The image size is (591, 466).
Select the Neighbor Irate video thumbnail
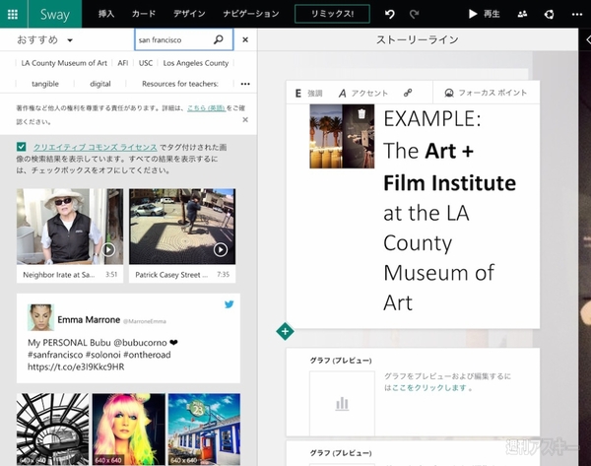70,227
